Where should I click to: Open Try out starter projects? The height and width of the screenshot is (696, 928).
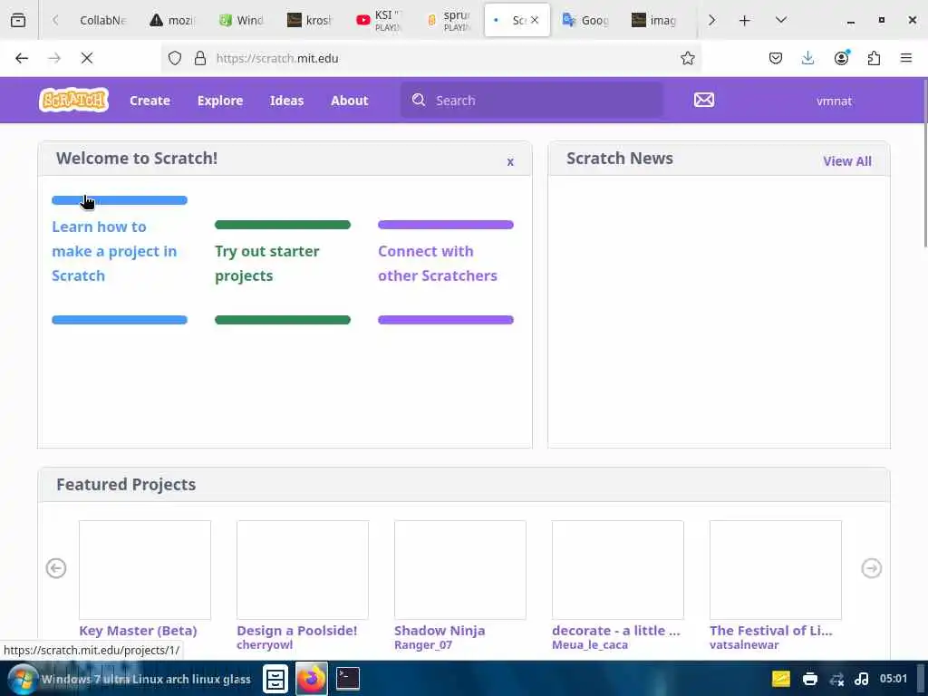point(267,264)
